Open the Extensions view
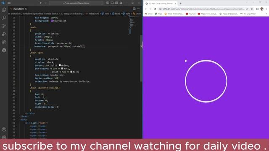This screenshot has width=269, height=151. [x=4, y=42]
